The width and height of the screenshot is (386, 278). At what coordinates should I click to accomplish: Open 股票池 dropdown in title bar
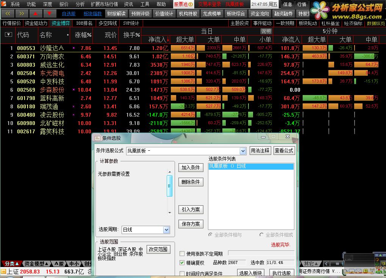click(183, 4)
